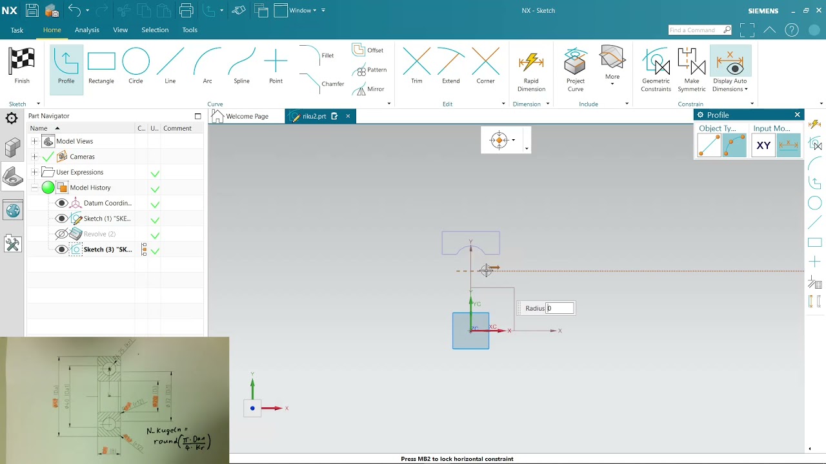The height and width of the screenshot is (464, 826).
Task: Toggle visibility of Revolve (2)
Action: (61, 234)
